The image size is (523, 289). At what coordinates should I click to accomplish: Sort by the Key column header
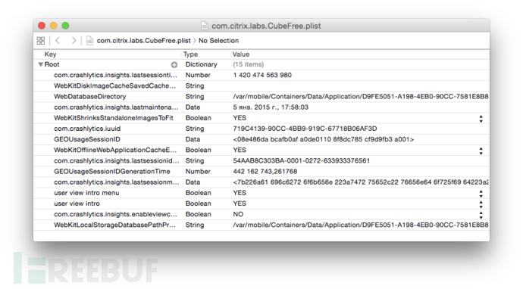click(x=50, y=54)
